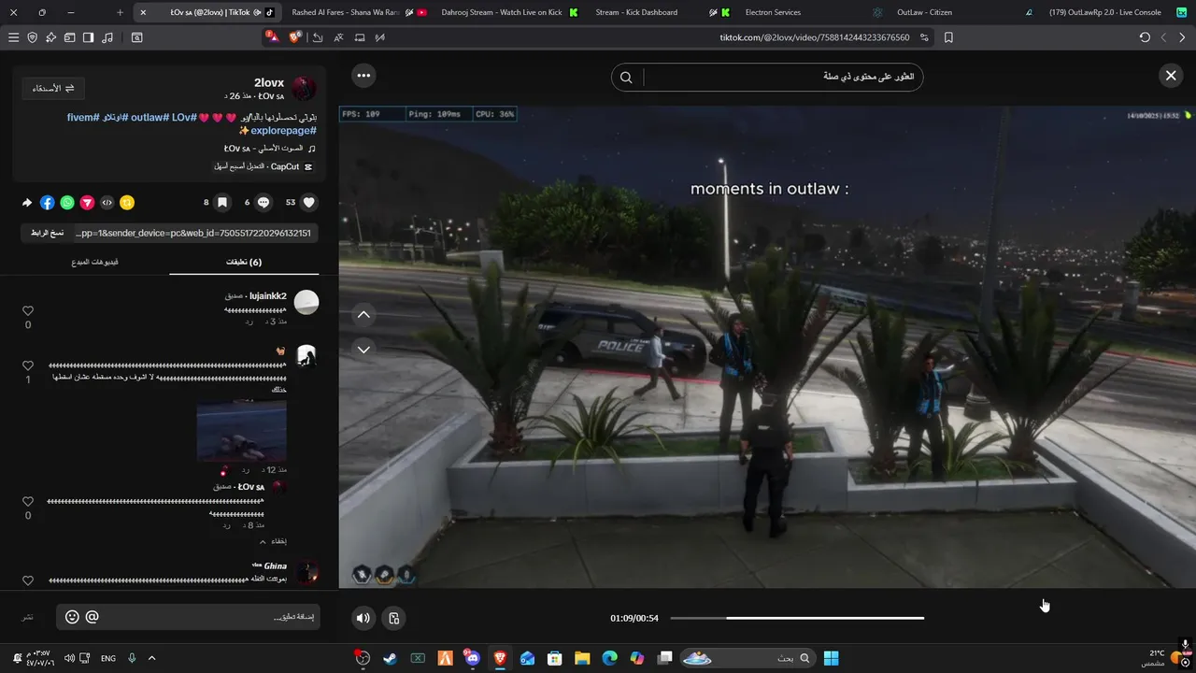
Task: Get embed code with code icon
Action: pyautogui.click(x=107, y=202)
